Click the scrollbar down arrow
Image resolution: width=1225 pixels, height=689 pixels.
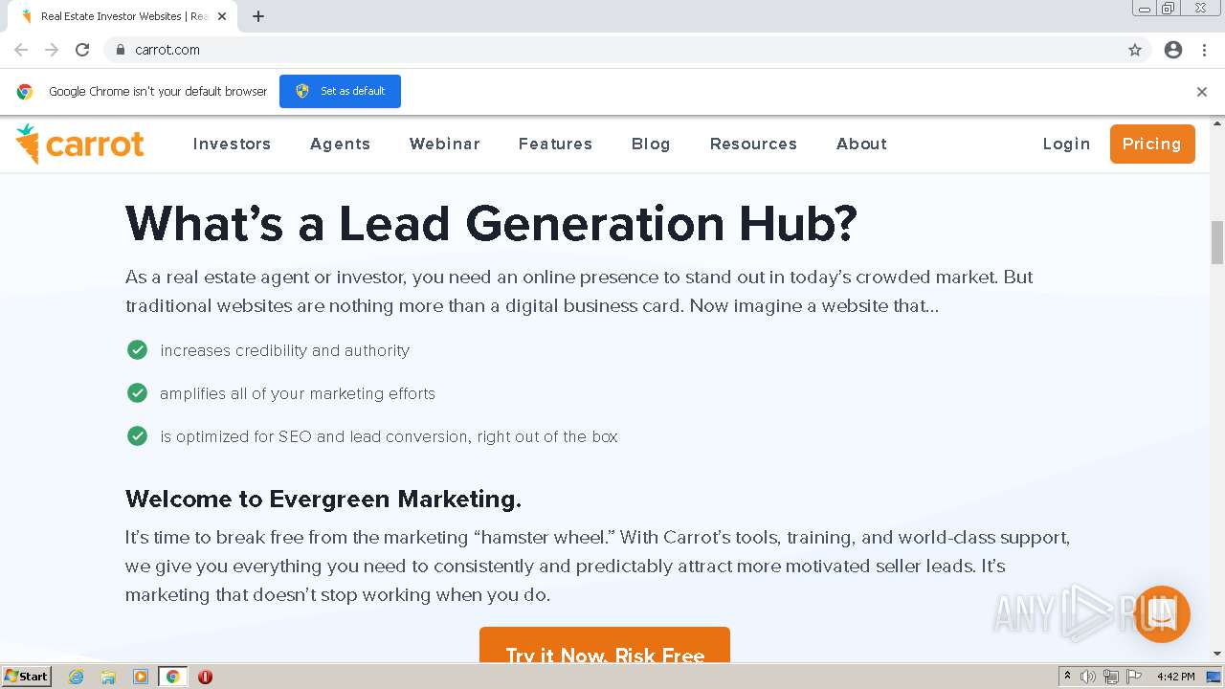tap(1217, 655)
